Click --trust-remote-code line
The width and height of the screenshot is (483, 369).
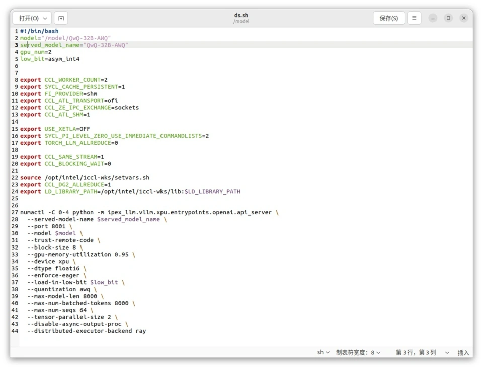(x=64, y=240)
